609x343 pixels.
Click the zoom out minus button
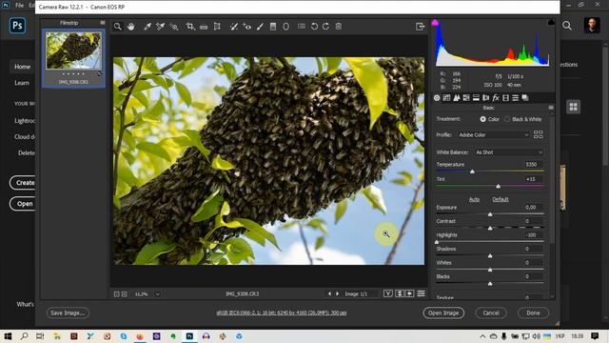pyautogui.click(x=116, y=294)
